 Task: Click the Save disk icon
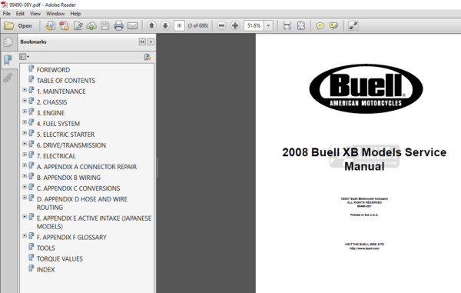pos(105,26)
